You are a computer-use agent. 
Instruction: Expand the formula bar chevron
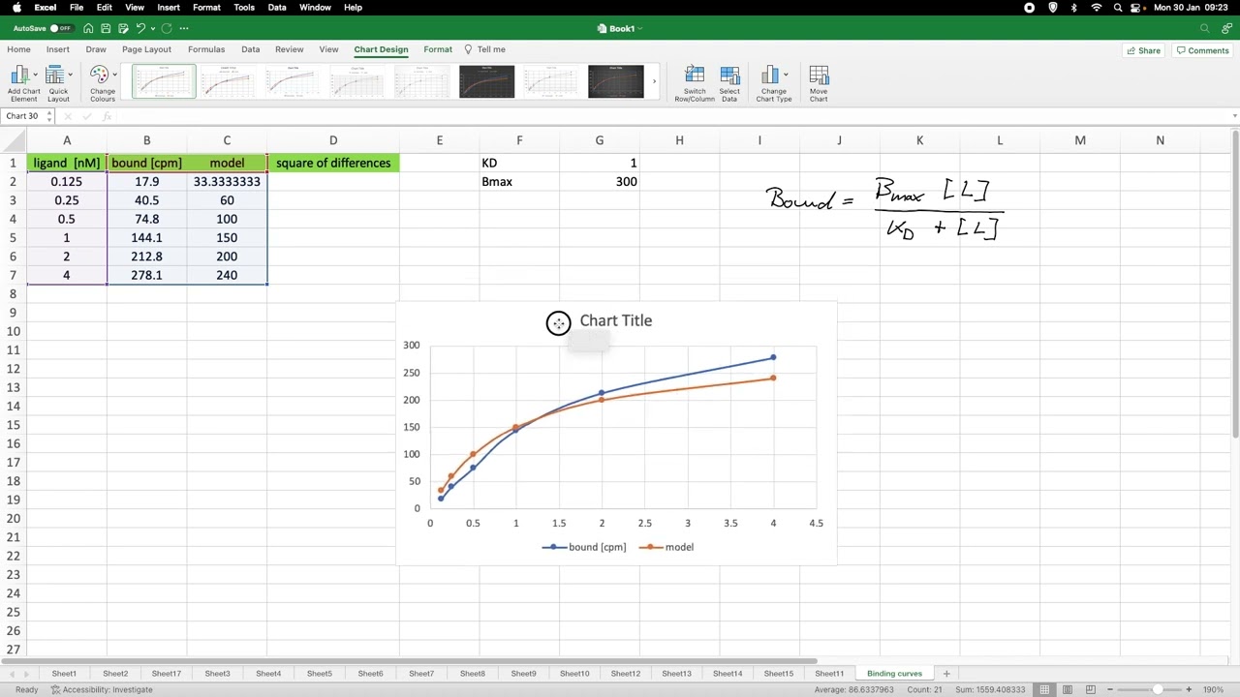point(1234,116)
